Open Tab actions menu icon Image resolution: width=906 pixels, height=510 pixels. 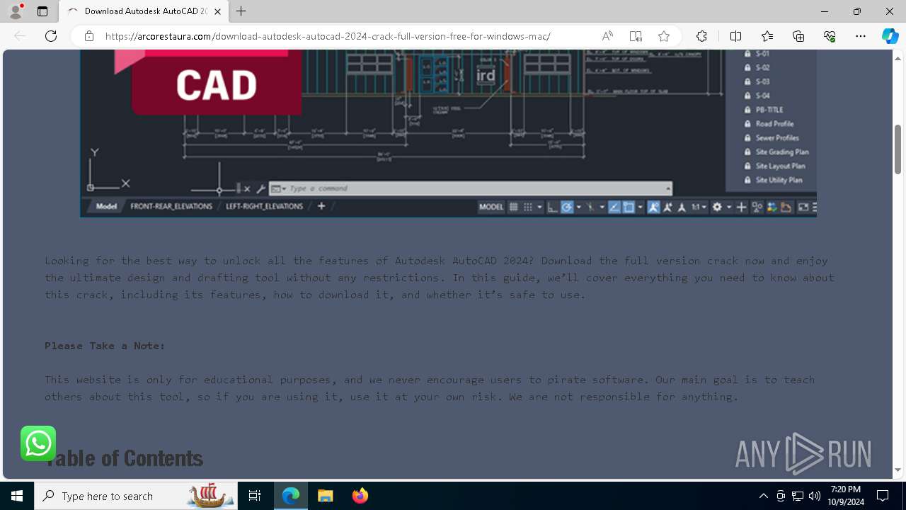click(42, 11)
